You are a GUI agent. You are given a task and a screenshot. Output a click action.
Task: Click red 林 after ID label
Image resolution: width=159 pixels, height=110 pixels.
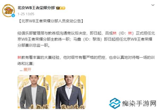pyautogui.click(x=130, y=33)
